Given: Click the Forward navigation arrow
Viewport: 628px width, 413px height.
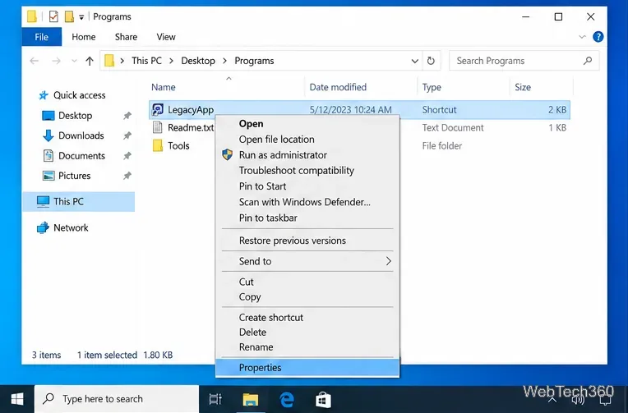Looking at the screenshot, I should (x=57, y=61).
